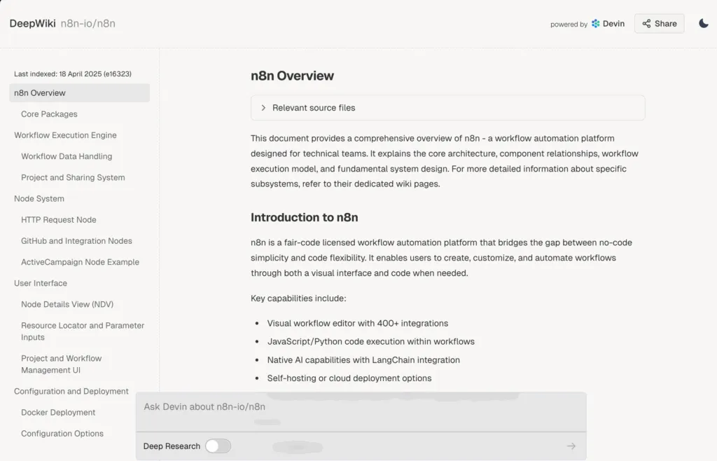
Task: Open the HTTP Request Node page
Action: 59,220
